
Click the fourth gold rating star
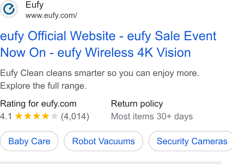(x=46, y=116)
